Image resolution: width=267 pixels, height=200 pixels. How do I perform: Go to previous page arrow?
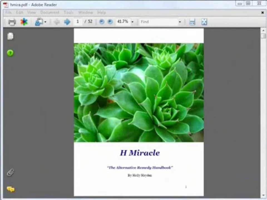click(56, 22)
